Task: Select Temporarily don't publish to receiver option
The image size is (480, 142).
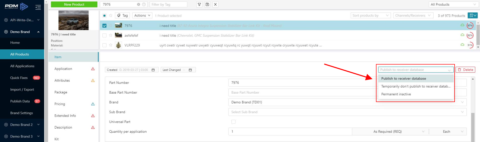Action: (x=416, y=86)
